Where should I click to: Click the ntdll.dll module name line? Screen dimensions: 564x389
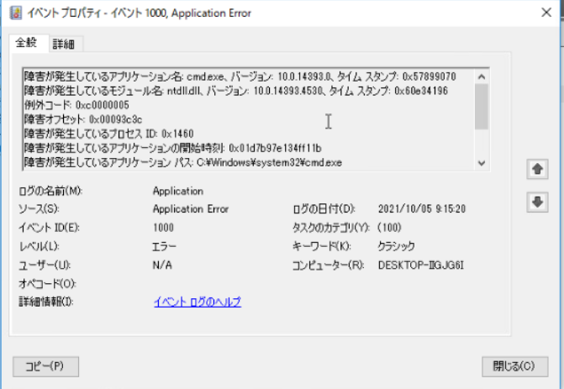tap(236, 91)
